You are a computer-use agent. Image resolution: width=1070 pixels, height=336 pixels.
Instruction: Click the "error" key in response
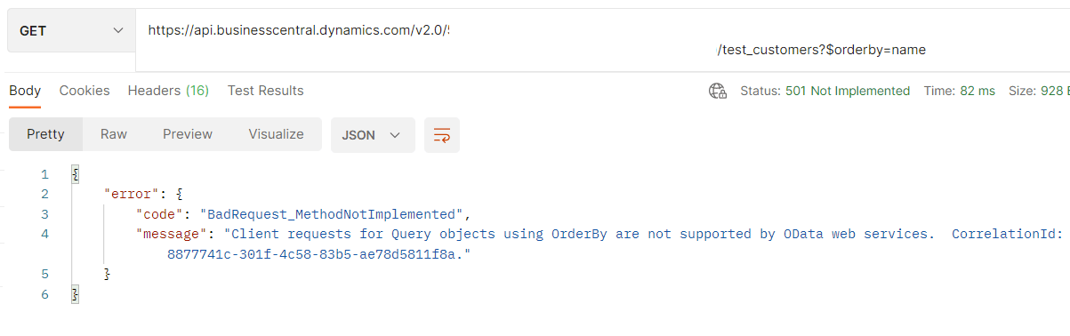[x=132, y=194]
